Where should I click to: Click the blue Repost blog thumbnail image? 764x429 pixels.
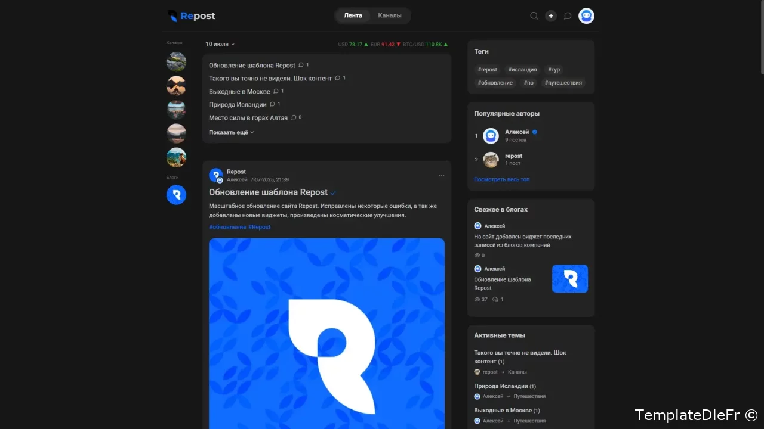(569, 279)
